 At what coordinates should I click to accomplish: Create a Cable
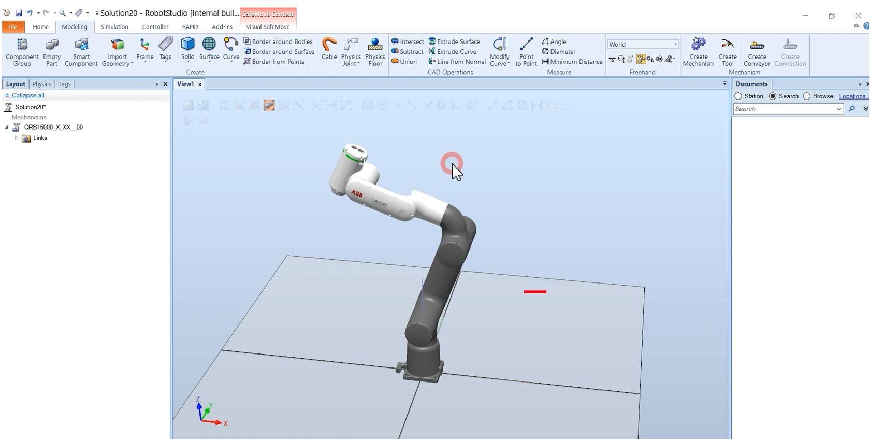329,49
